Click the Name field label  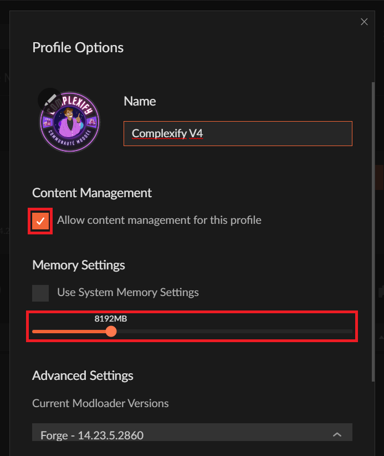(x=140, y=101)
